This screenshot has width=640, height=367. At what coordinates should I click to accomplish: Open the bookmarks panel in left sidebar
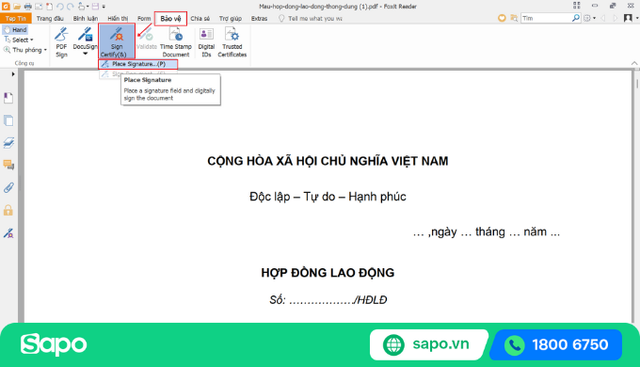click(8, 98)
